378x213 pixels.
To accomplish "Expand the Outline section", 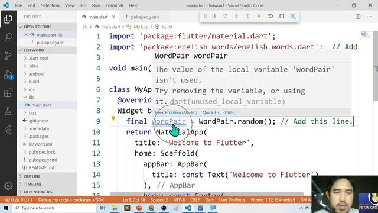I will (x=47, y=176).
